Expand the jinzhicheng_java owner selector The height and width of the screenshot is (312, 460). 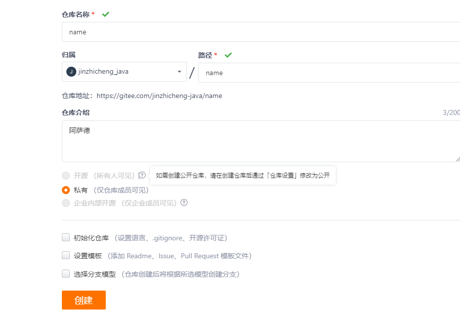coord(124,72)
